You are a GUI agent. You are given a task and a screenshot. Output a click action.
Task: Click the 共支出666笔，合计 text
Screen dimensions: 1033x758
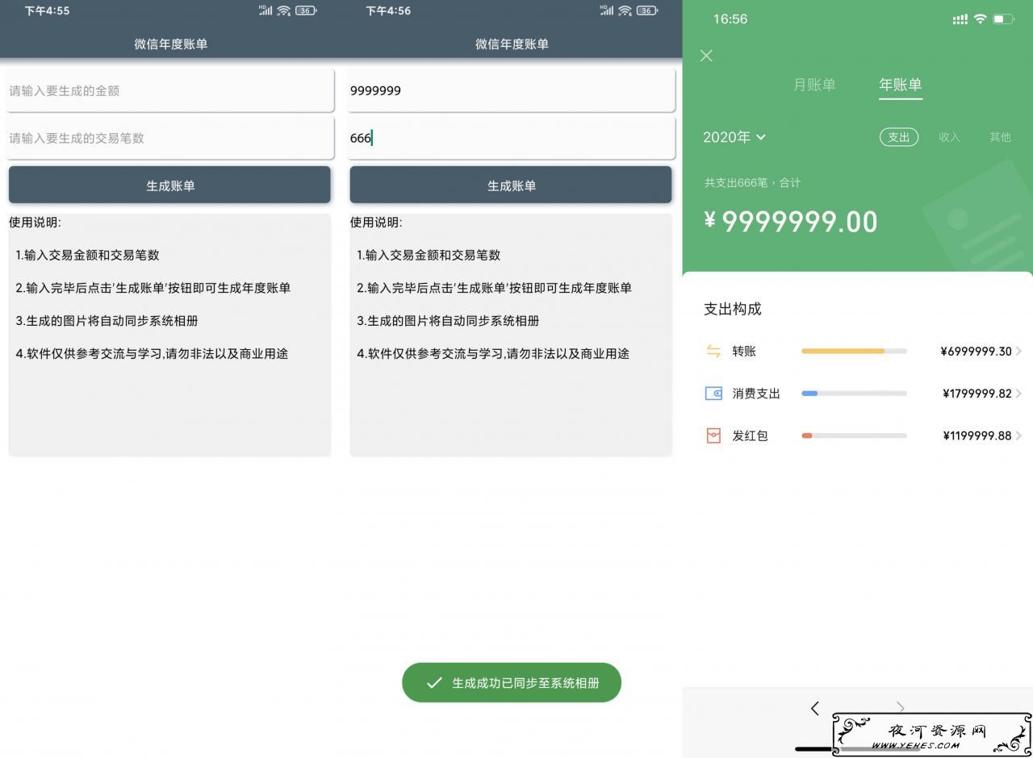point(752,183)
